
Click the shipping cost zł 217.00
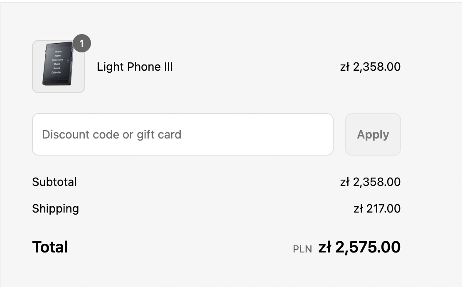pos(377,209)
